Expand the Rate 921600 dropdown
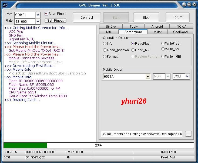Viewport: 198px width, 163px height. pyautogui.click(x=38, y=21)
